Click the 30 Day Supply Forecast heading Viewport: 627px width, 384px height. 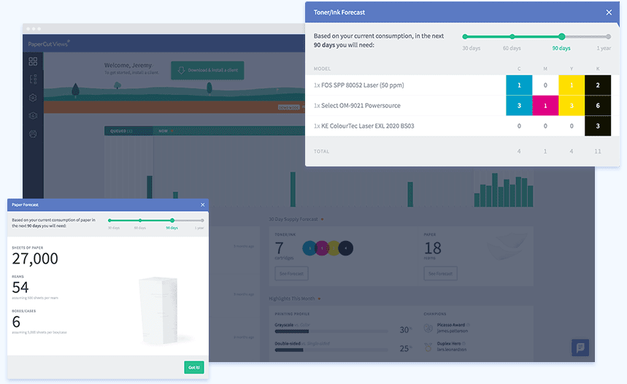(x=293, y=219)
